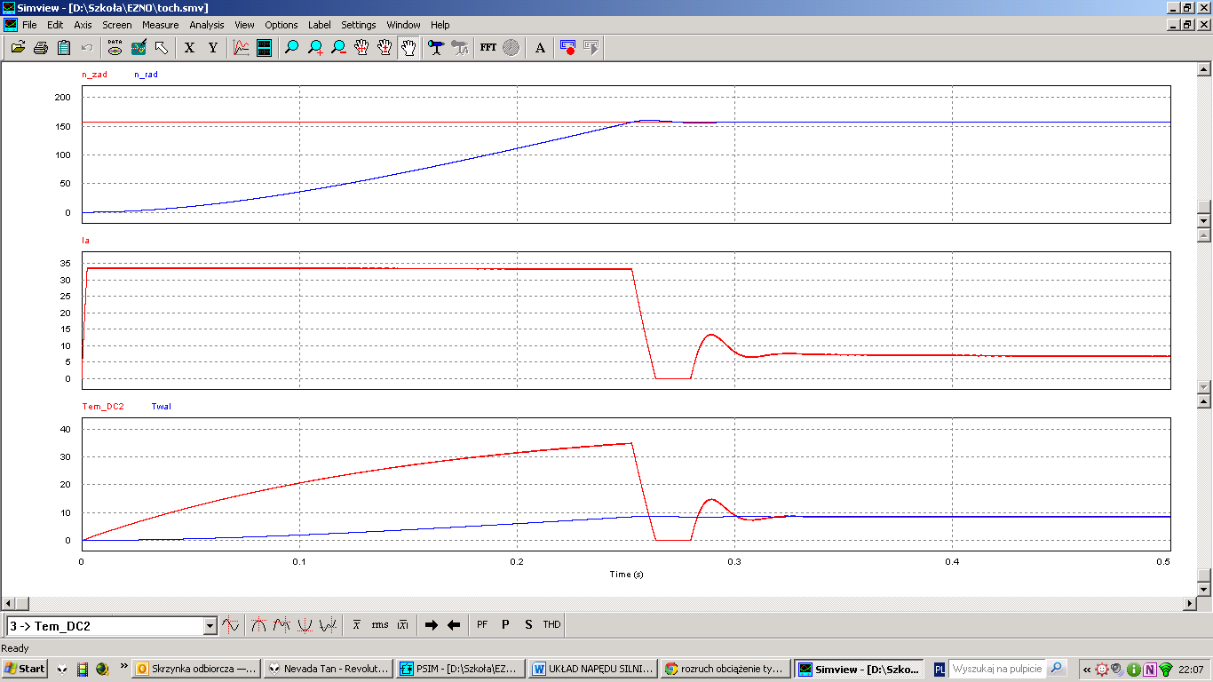
Task: Open the curve selector dropdown Tem_DC2
Action: point(210,626)
